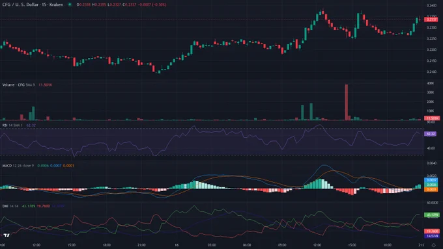Select the DMI 14 14 indicator legend

coord(10,206)
